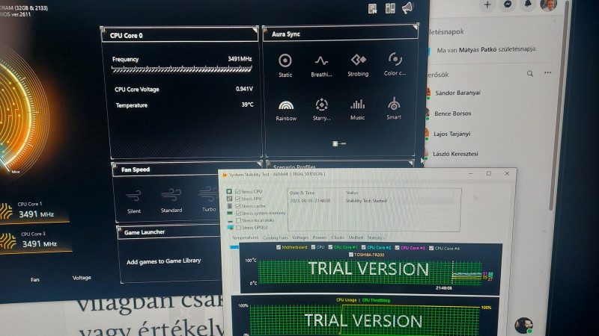This screenshot has height=336, width=599.
Task: Set the fan speed to Turbo
Action: (x=209, y=200)
